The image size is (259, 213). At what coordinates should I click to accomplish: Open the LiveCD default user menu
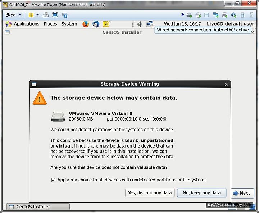coord(231,24)
